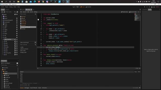Screen dimensions: 161x90
Task: Switch to the 2D workspace
Action: 74,7
